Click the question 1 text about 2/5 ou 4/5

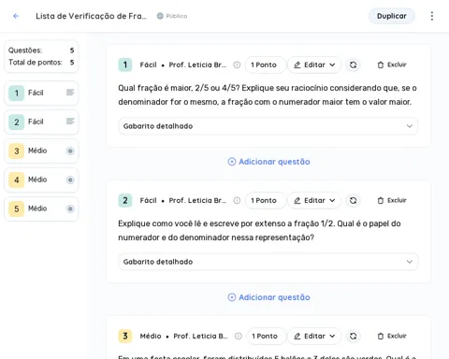click(x=268, y=94)
